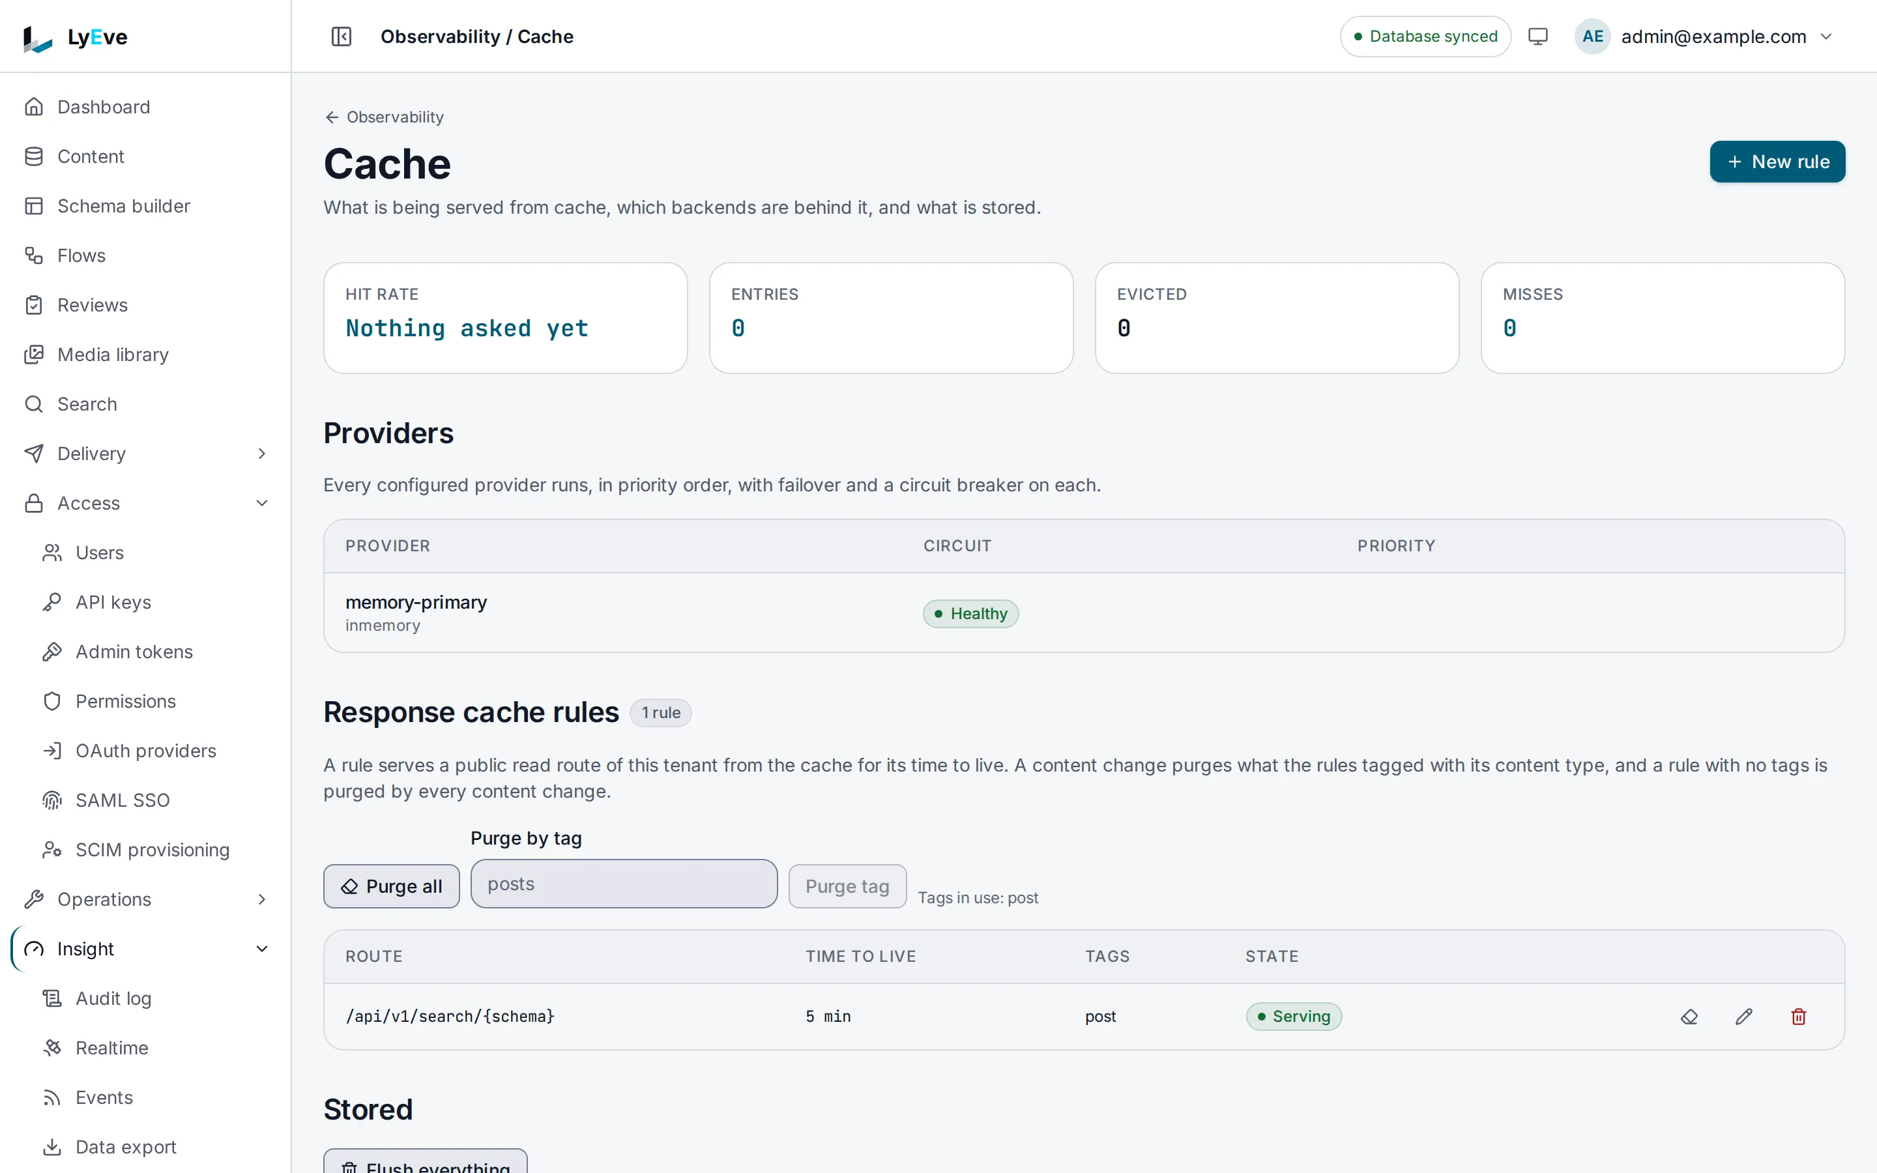1877x1173 pixels.
Task: Click the AE avatar
Action: pos(1592,36)
